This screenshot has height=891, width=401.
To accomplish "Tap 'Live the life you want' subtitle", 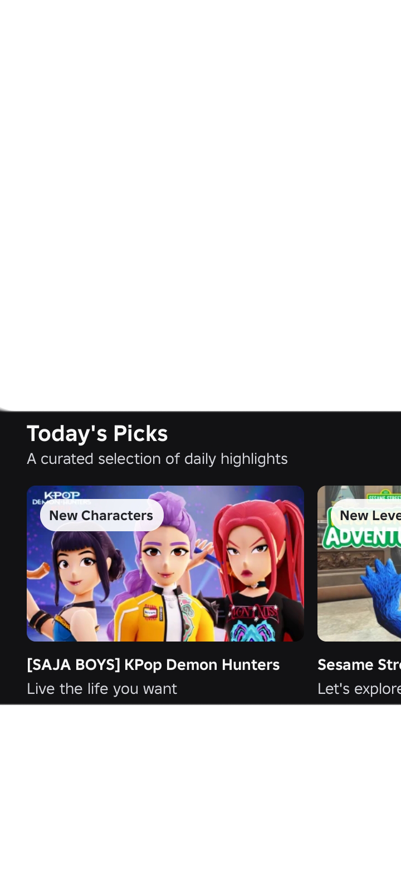I will point(102,688).
